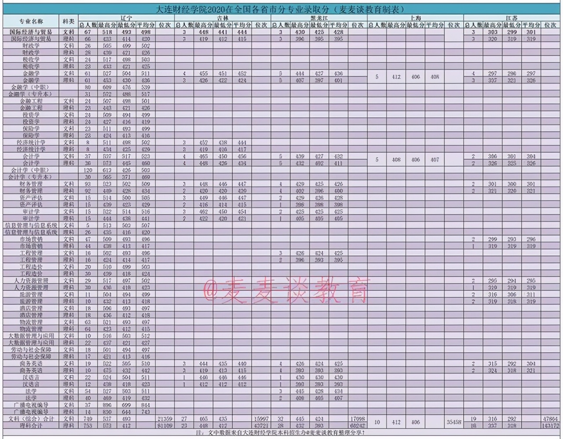Click the 最低分 sub-header under 黑龙江

pos(319,26)
